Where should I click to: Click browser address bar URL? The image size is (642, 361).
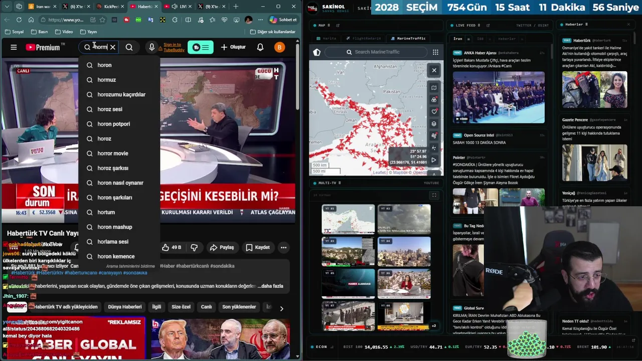[66, 20]
